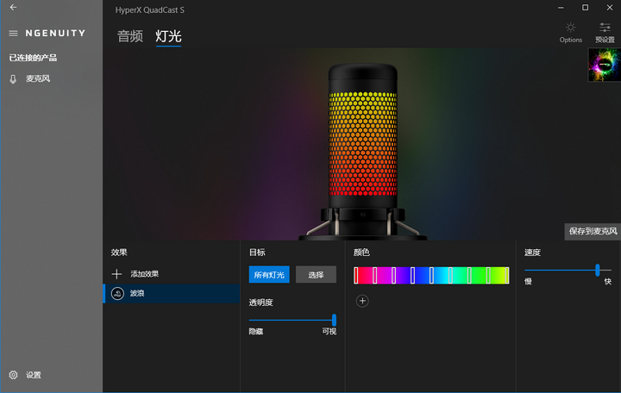Select the 灯光 tab

point(168,36)
